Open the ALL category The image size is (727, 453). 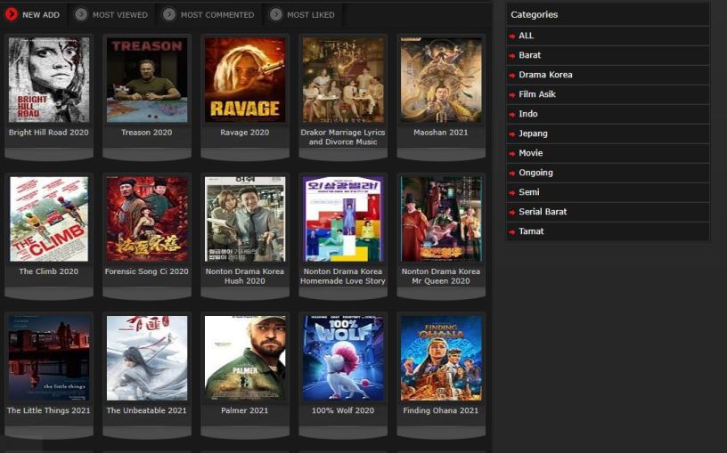tap(608, 36)
